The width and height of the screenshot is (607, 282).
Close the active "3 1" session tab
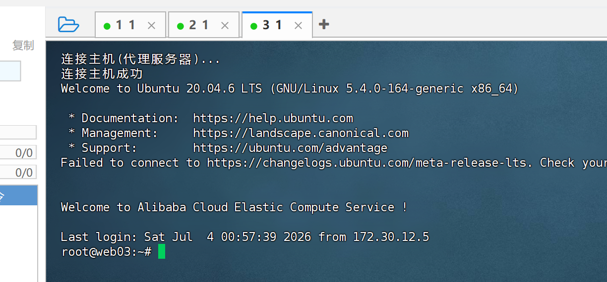pyautogui.click(x=299, y=26)
